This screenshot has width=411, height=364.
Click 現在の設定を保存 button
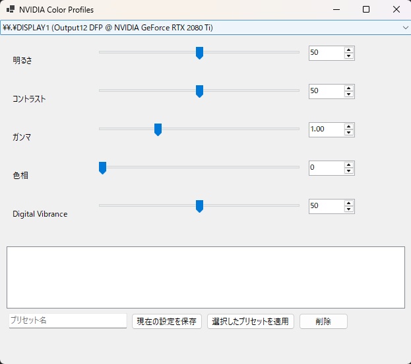(167, 321)
